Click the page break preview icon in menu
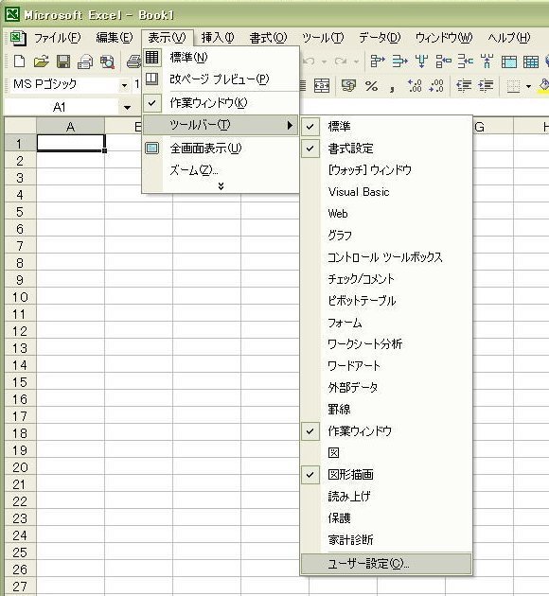549x596 pixels. coord(151,79)
